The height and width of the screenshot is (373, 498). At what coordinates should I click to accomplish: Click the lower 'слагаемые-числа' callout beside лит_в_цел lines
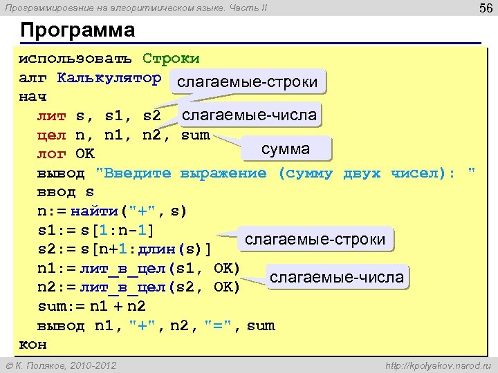pyautogui.click(x=337, y=277)
